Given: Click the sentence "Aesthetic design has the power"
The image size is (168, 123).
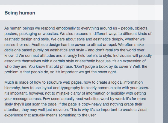Looking at the screenshot, I should pyautogui.click(x=59, y=45).
